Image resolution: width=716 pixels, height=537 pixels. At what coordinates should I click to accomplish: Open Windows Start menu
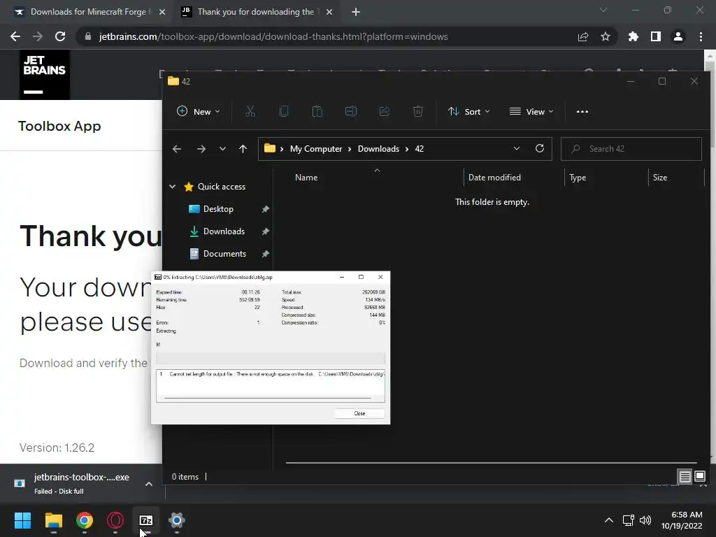22,520
